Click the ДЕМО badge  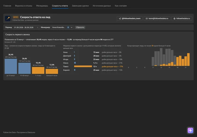(x=16, y=17)
